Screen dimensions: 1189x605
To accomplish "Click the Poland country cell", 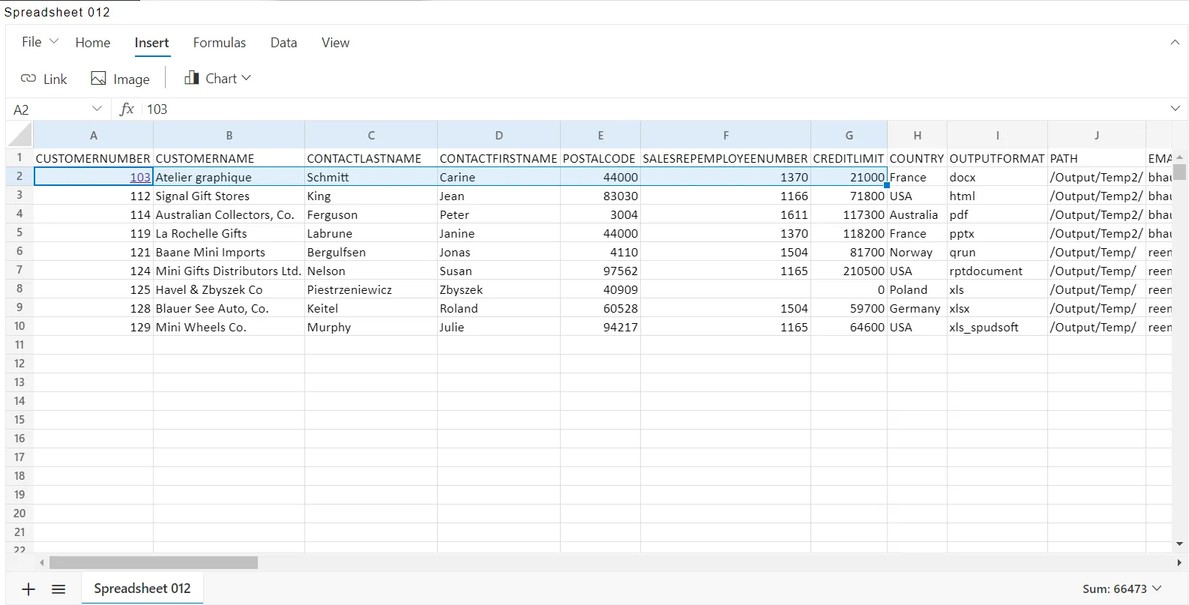I will [917, 289].
